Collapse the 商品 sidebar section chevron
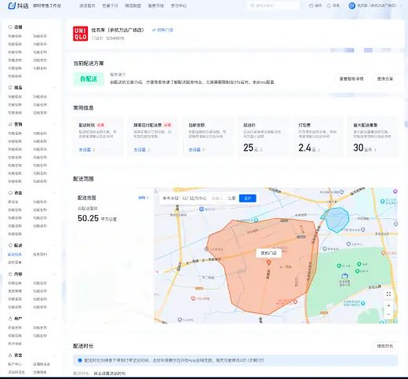Screen dimensions: 408x379 pos(54,87)
